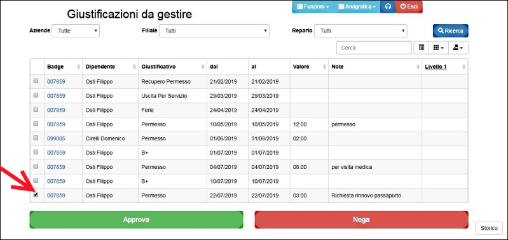
Task: Open the Reparto dropdown
Action: [x=360, y=30]
